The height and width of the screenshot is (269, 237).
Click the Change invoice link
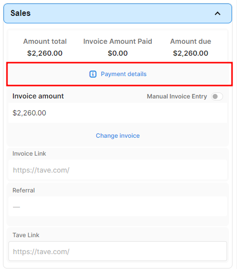click(118, 136)
